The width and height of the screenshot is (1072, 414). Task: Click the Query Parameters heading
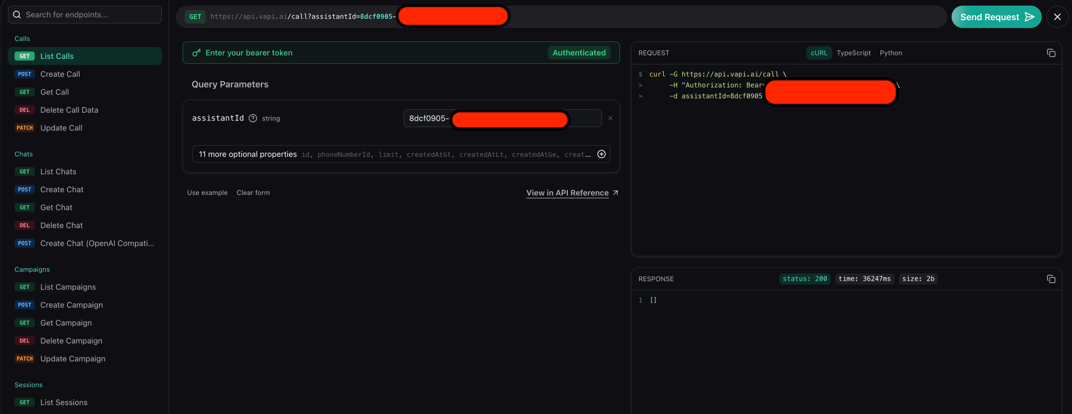(x=230, y=85)
